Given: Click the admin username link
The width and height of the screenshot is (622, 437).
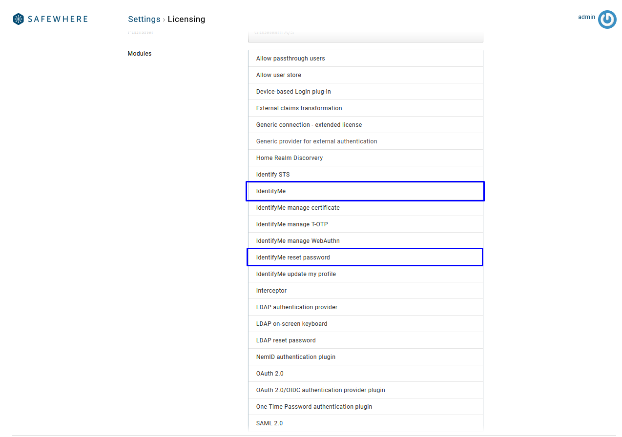Looking at the screenshot, I should (586, 17).
